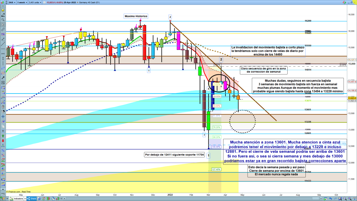Open the '1 week' timeframe dropdown

click(x=22, y=2)
